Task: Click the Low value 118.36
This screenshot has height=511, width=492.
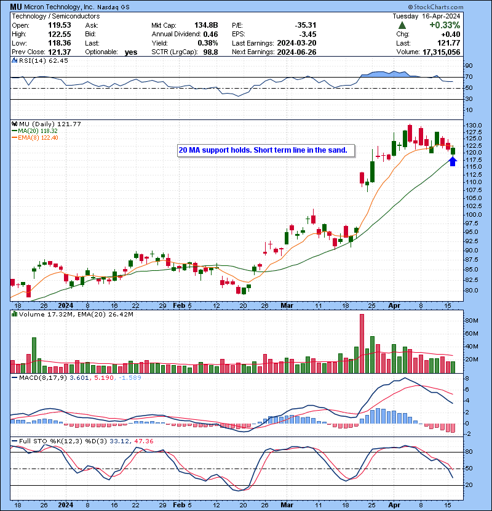Action: (60, 43)
